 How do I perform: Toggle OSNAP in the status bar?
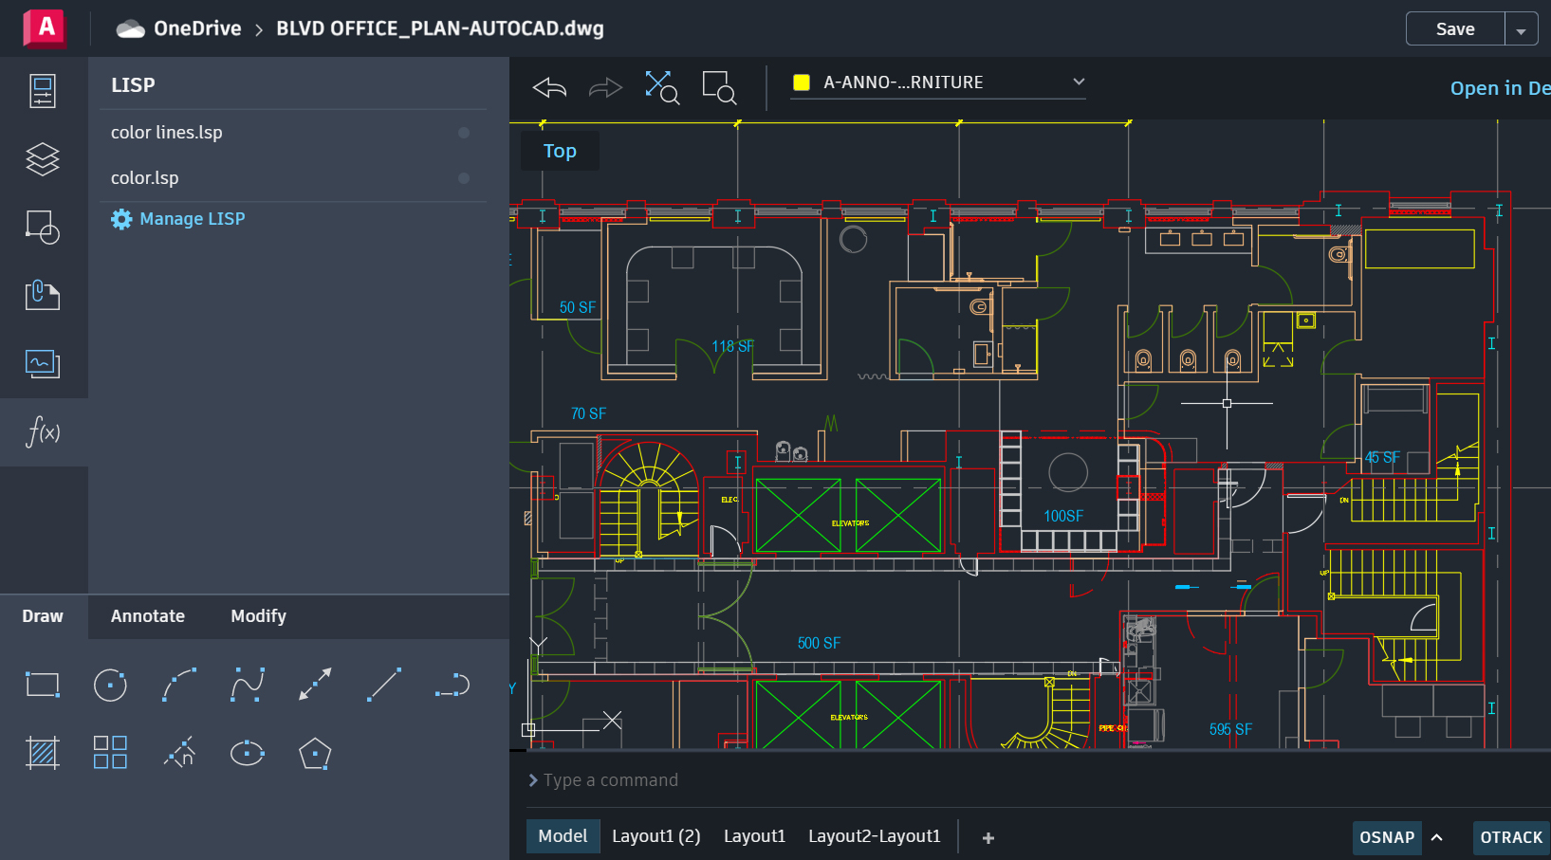pyautogui.click(x=1386, y=837)
